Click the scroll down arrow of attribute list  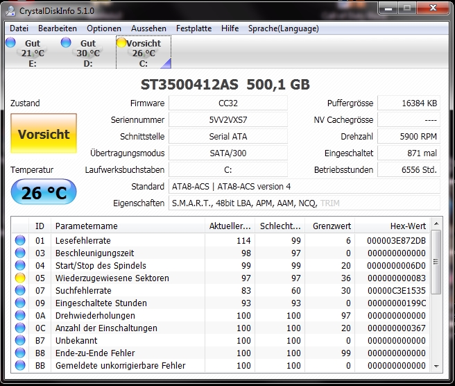coord(436,367)
